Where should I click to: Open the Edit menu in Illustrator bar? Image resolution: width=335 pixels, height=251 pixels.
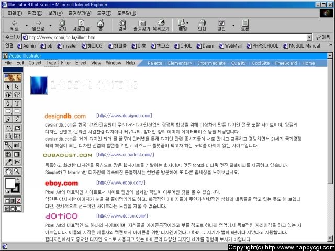[20, 63]
